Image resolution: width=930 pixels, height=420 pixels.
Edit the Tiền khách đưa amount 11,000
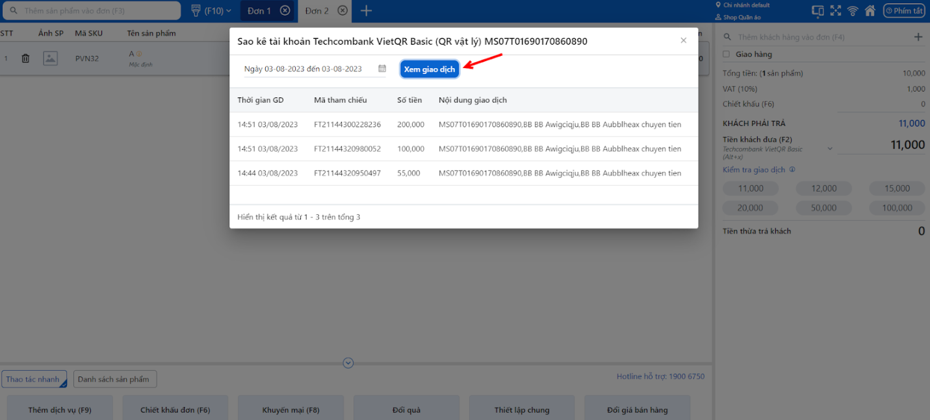881,145
